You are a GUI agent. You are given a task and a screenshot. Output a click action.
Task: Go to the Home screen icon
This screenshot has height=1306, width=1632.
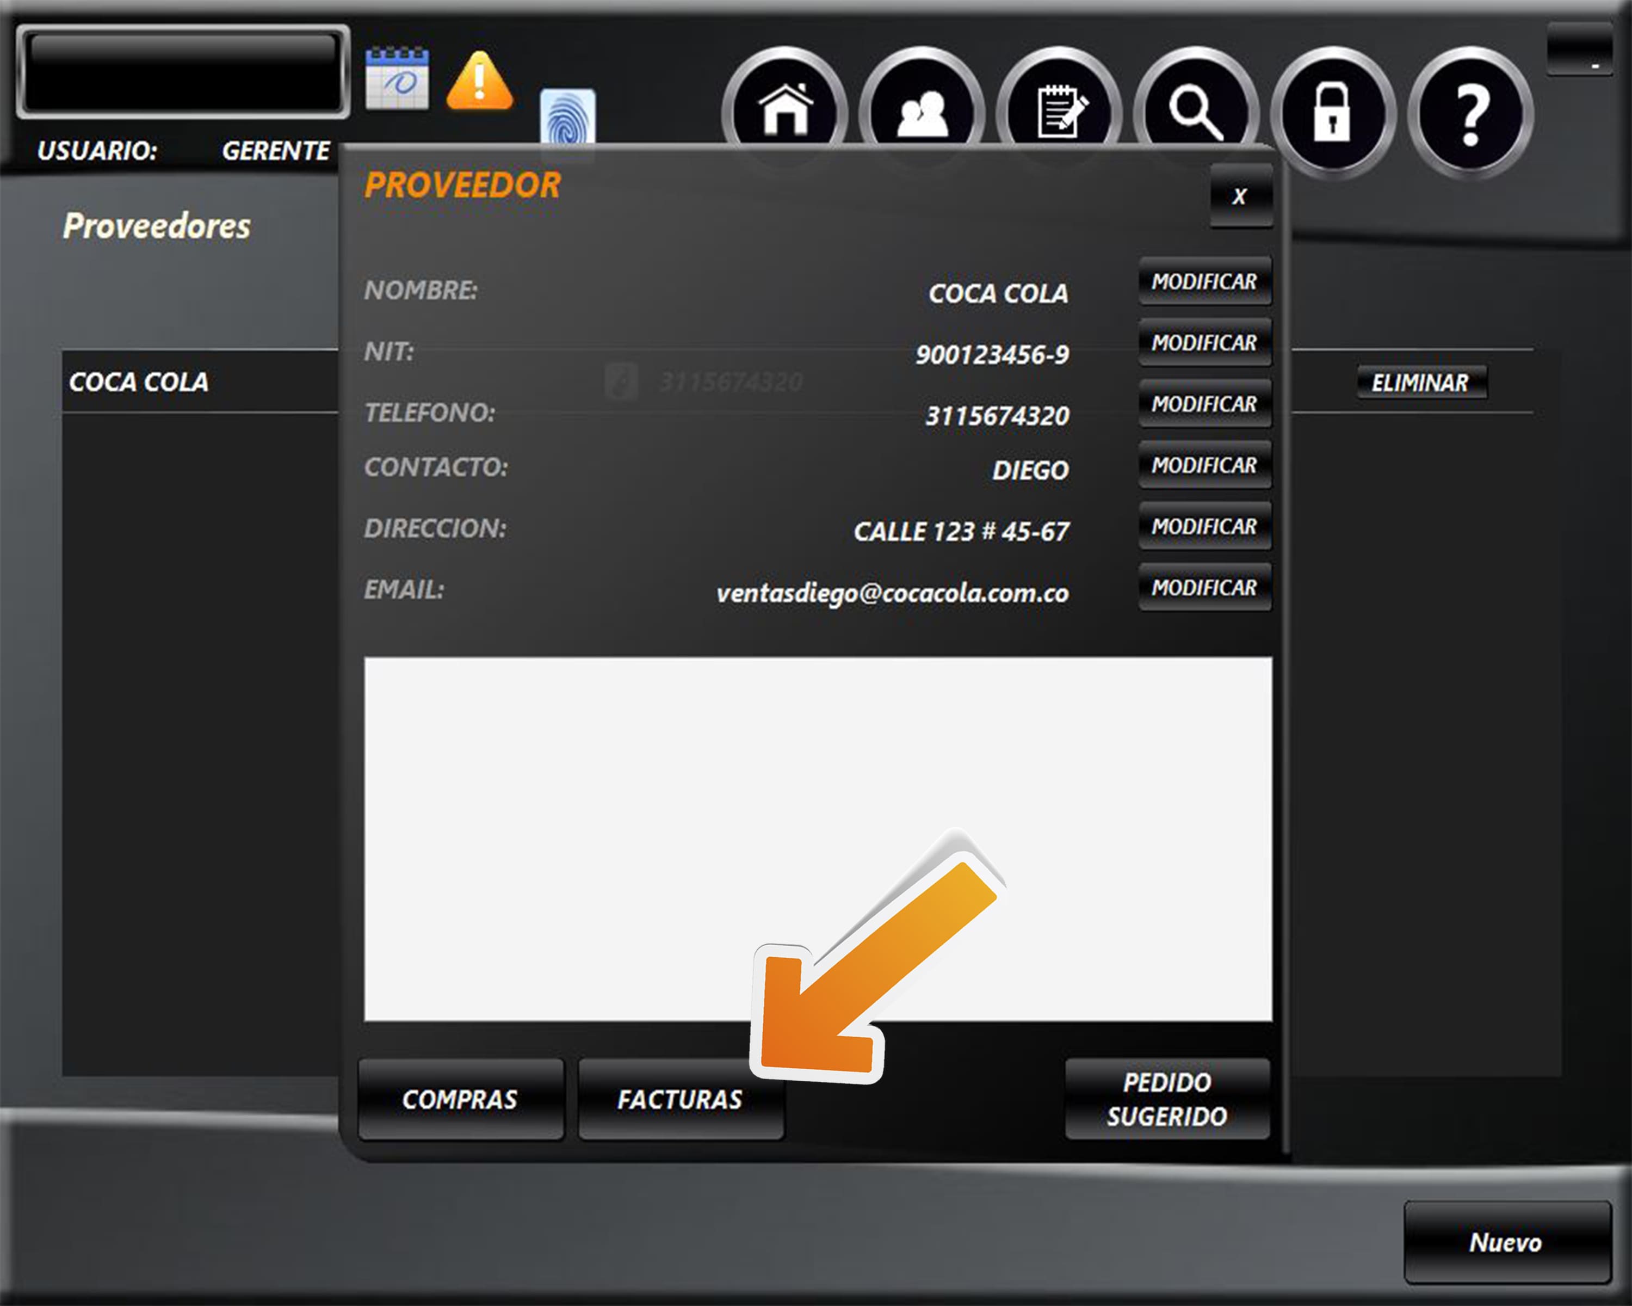tap(785, 110)
